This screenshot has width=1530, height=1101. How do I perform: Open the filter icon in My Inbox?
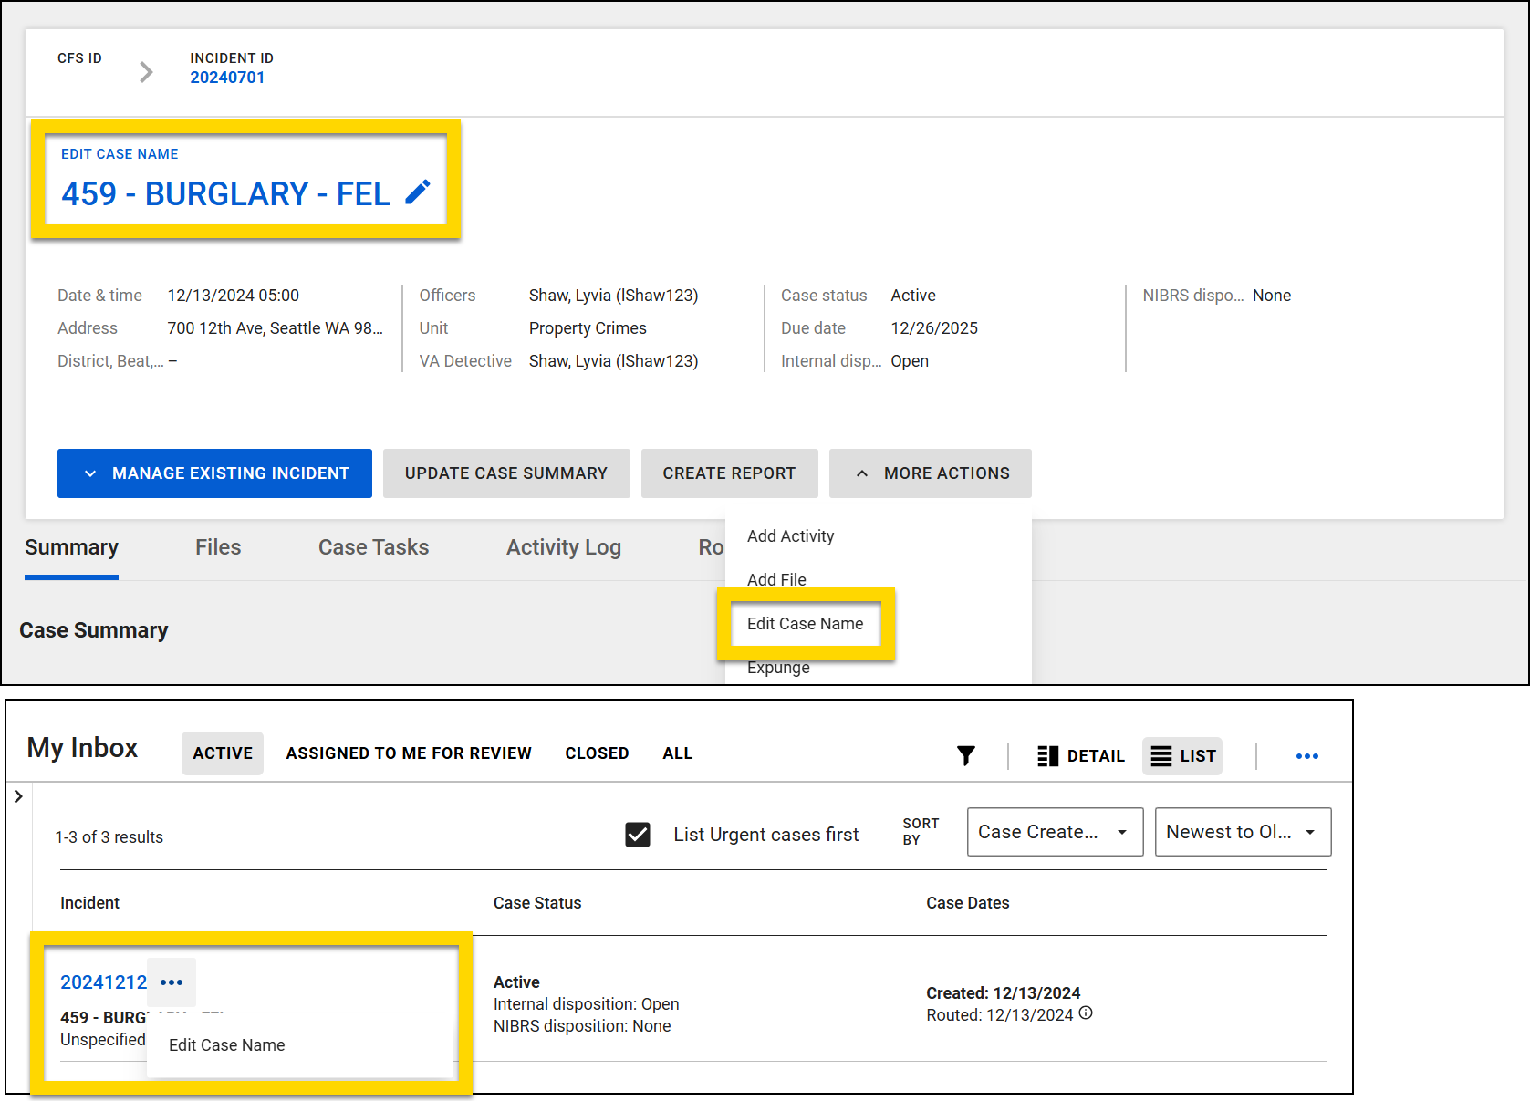click(x=966, y=755)
